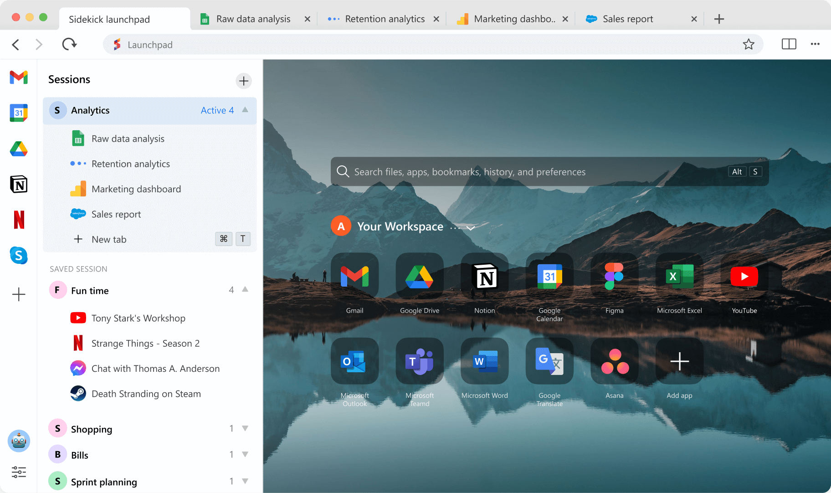Image resolution: width=831 pixels, height=493 pixels.
Task: Close the Sales report tab
Action: [694, 19]
